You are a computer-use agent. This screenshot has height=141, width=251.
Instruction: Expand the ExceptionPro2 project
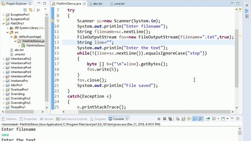4,19
